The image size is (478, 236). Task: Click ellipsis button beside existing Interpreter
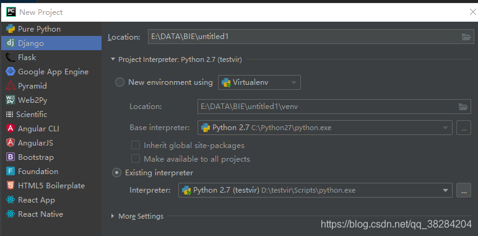pyautogui.click(x=464, y=191)
